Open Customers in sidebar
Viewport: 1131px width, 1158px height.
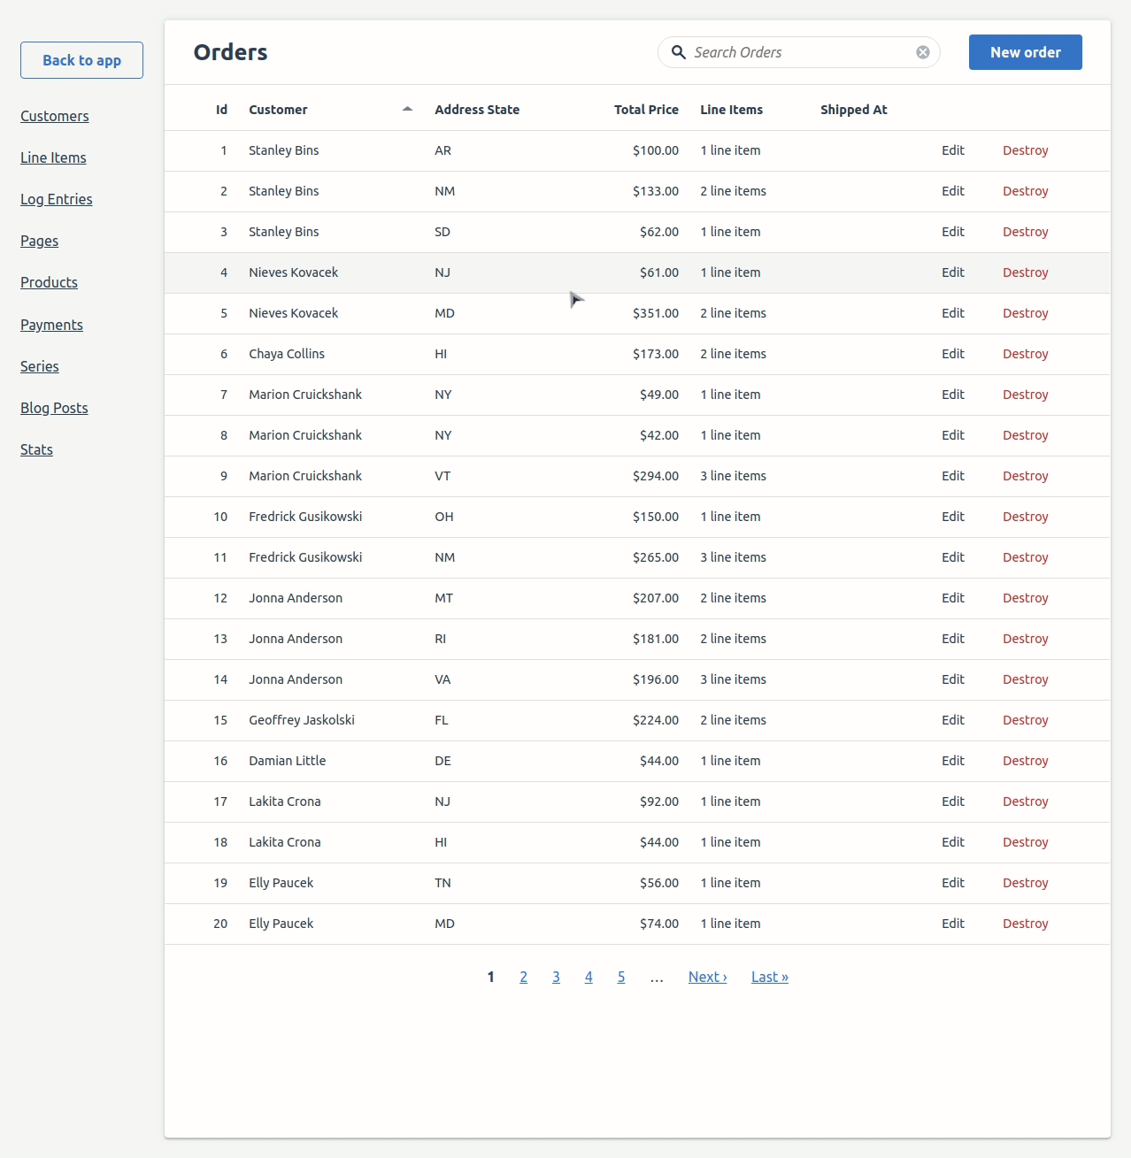[55, 116]
